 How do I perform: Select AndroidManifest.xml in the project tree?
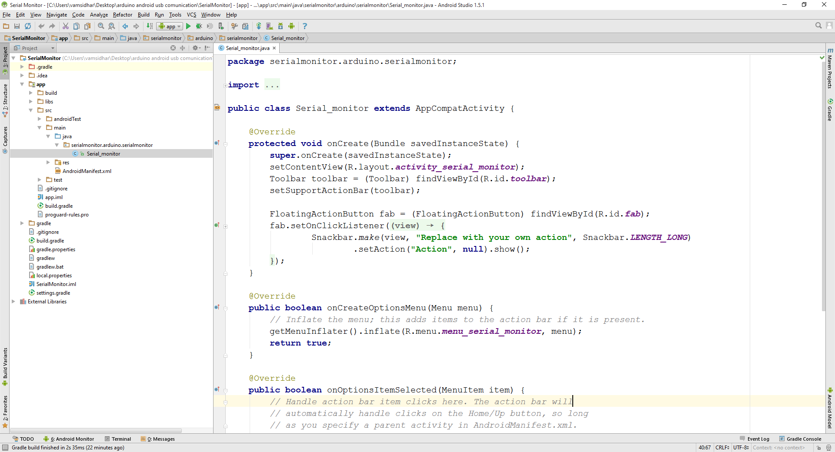tap(87, 171)
